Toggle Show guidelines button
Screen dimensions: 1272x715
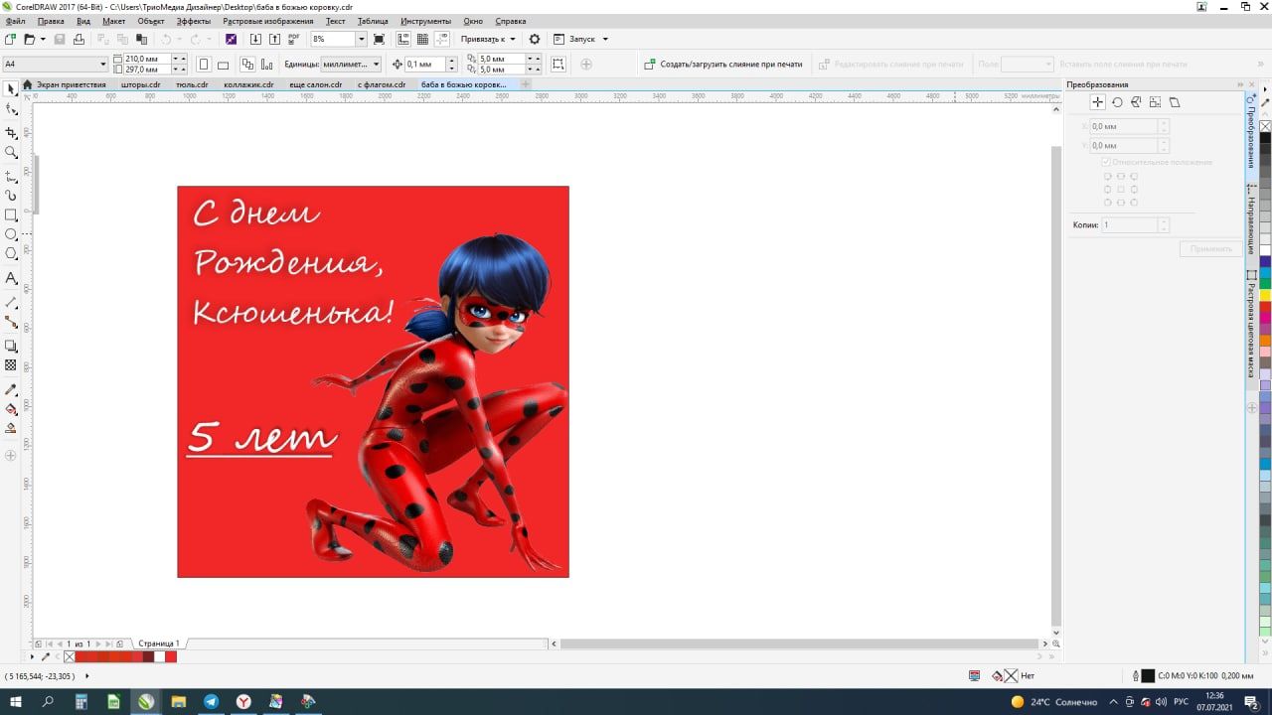point(441,39)
